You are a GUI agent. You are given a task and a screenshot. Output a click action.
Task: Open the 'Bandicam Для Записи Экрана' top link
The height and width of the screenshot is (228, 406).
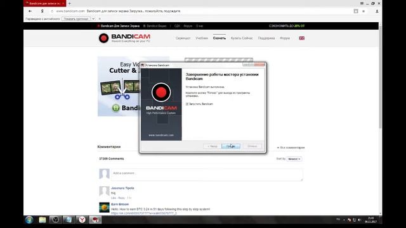coord(119,26)
